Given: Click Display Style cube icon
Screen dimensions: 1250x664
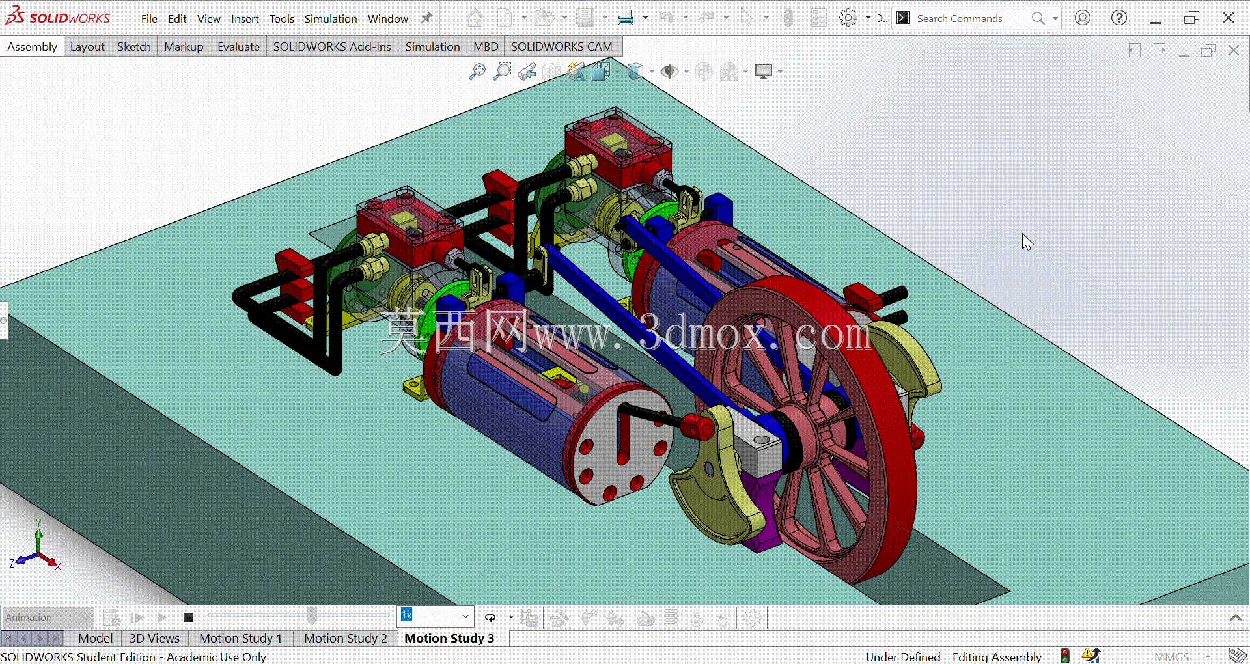Looking at the screenshot, I should 635,72.
